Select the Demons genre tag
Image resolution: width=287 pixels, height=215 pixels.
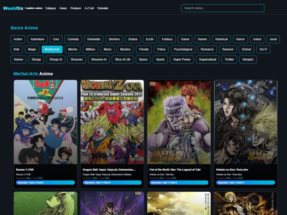[114, 39]
